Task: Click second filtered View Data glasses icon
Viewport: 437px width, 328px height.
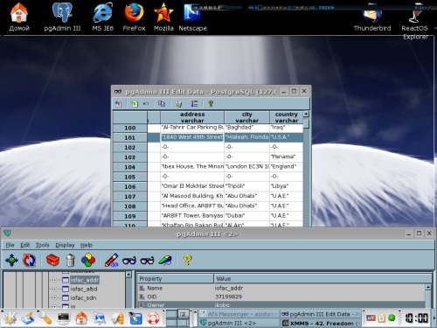Action: point(147,261)
